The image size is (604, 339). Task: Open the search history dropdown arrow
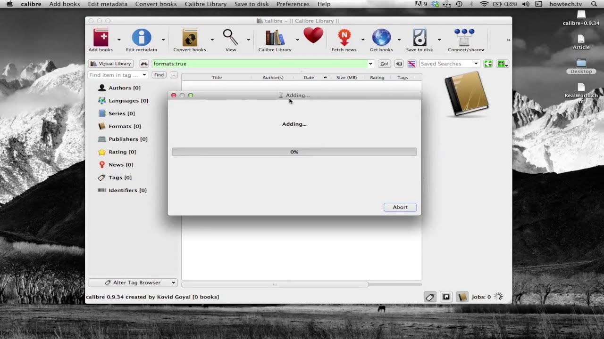(370, 64)
